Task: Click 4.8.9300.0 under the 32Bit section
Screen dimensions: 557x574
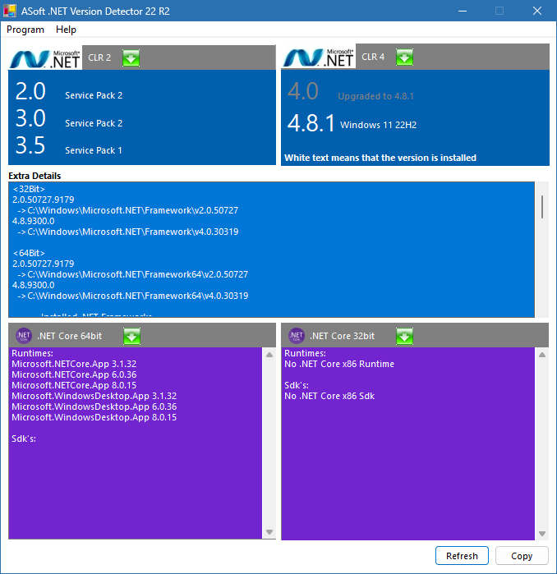Action: click(x=34, y=221)
